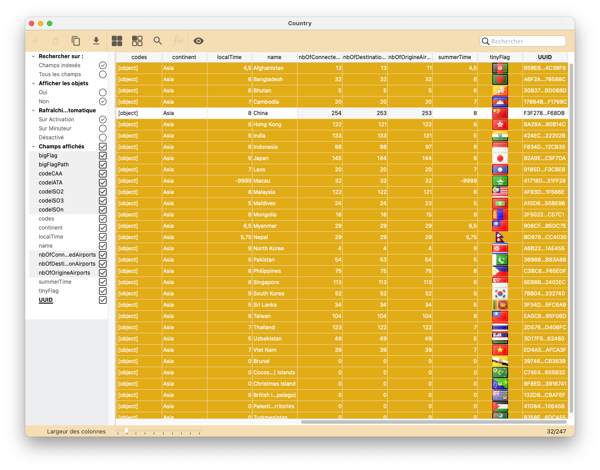Collapse the Rechercher sur section
This screenshot has height=470, width=600.
(x=33, y=56)
